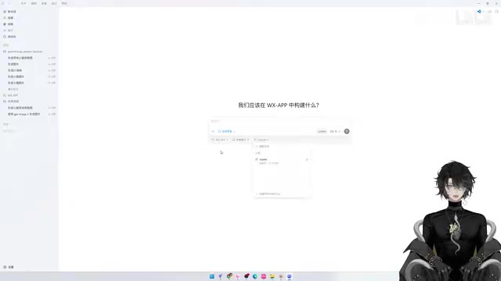
Task: Open the folder item just below WX-APP
Action: point(11,101)
